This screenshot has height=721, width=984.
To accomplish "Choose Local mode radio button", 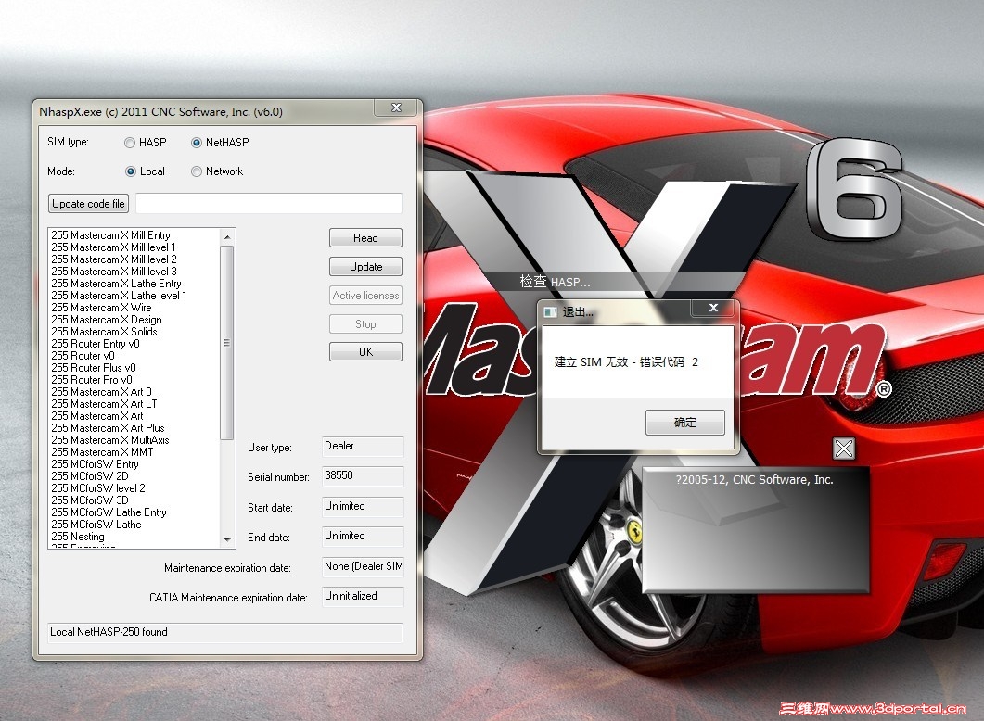I will coord(131,171).
